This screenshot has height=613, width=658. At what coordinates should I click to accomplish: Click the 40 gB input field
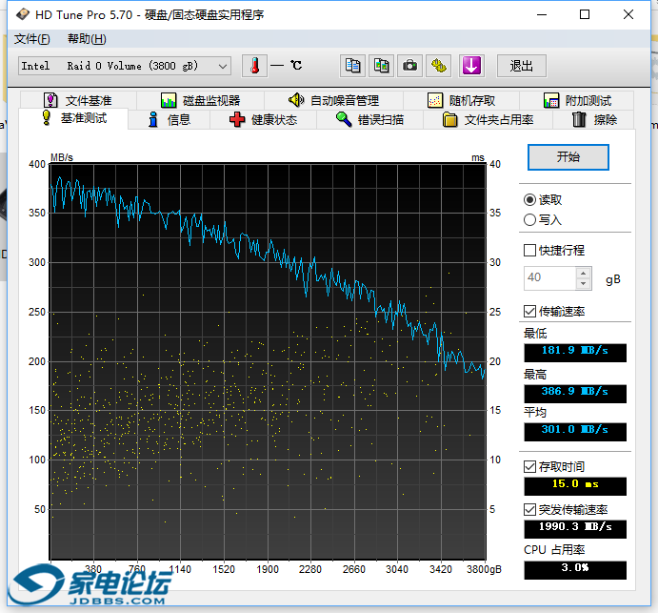coord(549,277)
